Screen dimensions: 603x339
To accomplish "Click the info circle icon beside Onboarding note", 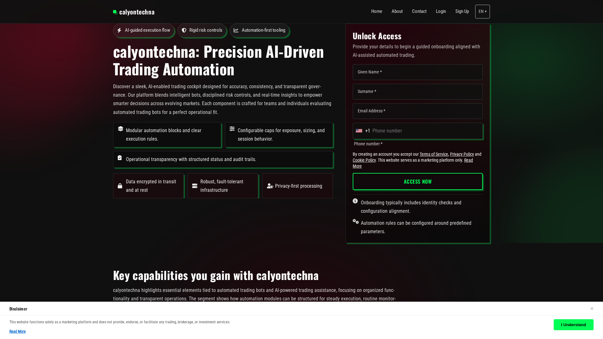I will [x=355, y=201].
